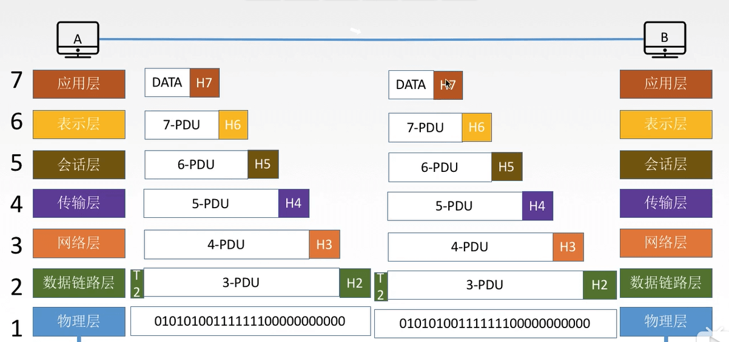
Task: Click the purple H4 header on host B's side
Action: [537, 206]
